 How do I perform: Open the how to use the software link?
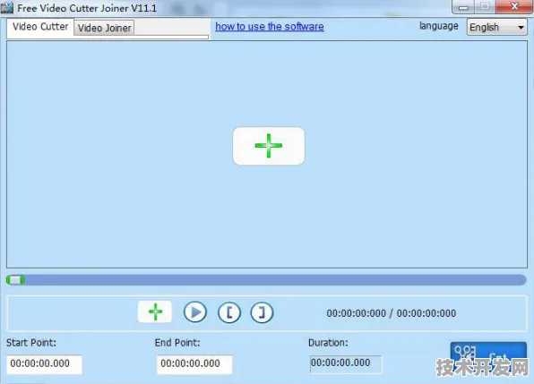[x=270, y=27]
